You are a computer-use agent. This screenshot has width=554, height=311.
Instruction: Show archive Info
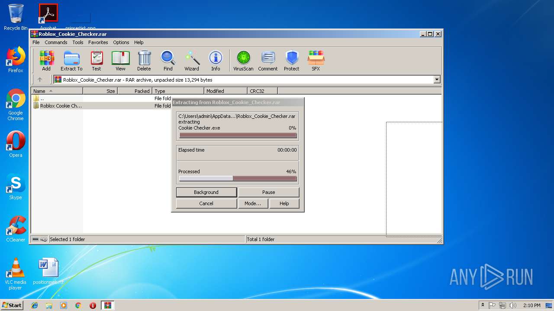(216, 61)
